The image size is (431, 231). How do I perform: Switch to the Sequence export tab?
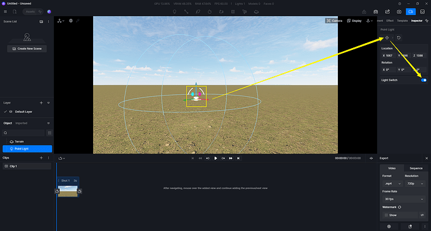coord(416,168)
